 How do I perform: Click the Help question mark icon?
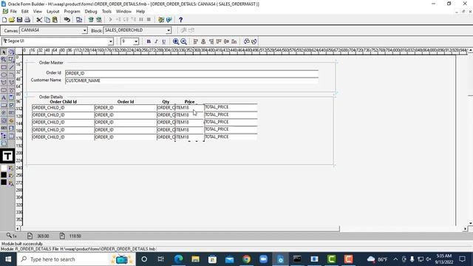[x=180, y=20]
